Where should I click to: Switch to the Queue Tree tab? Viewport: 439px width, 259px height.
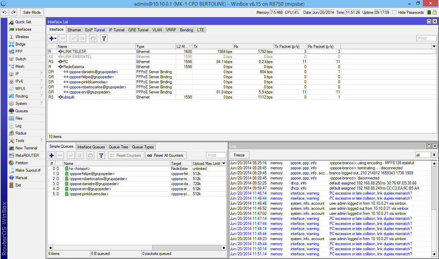118,147
